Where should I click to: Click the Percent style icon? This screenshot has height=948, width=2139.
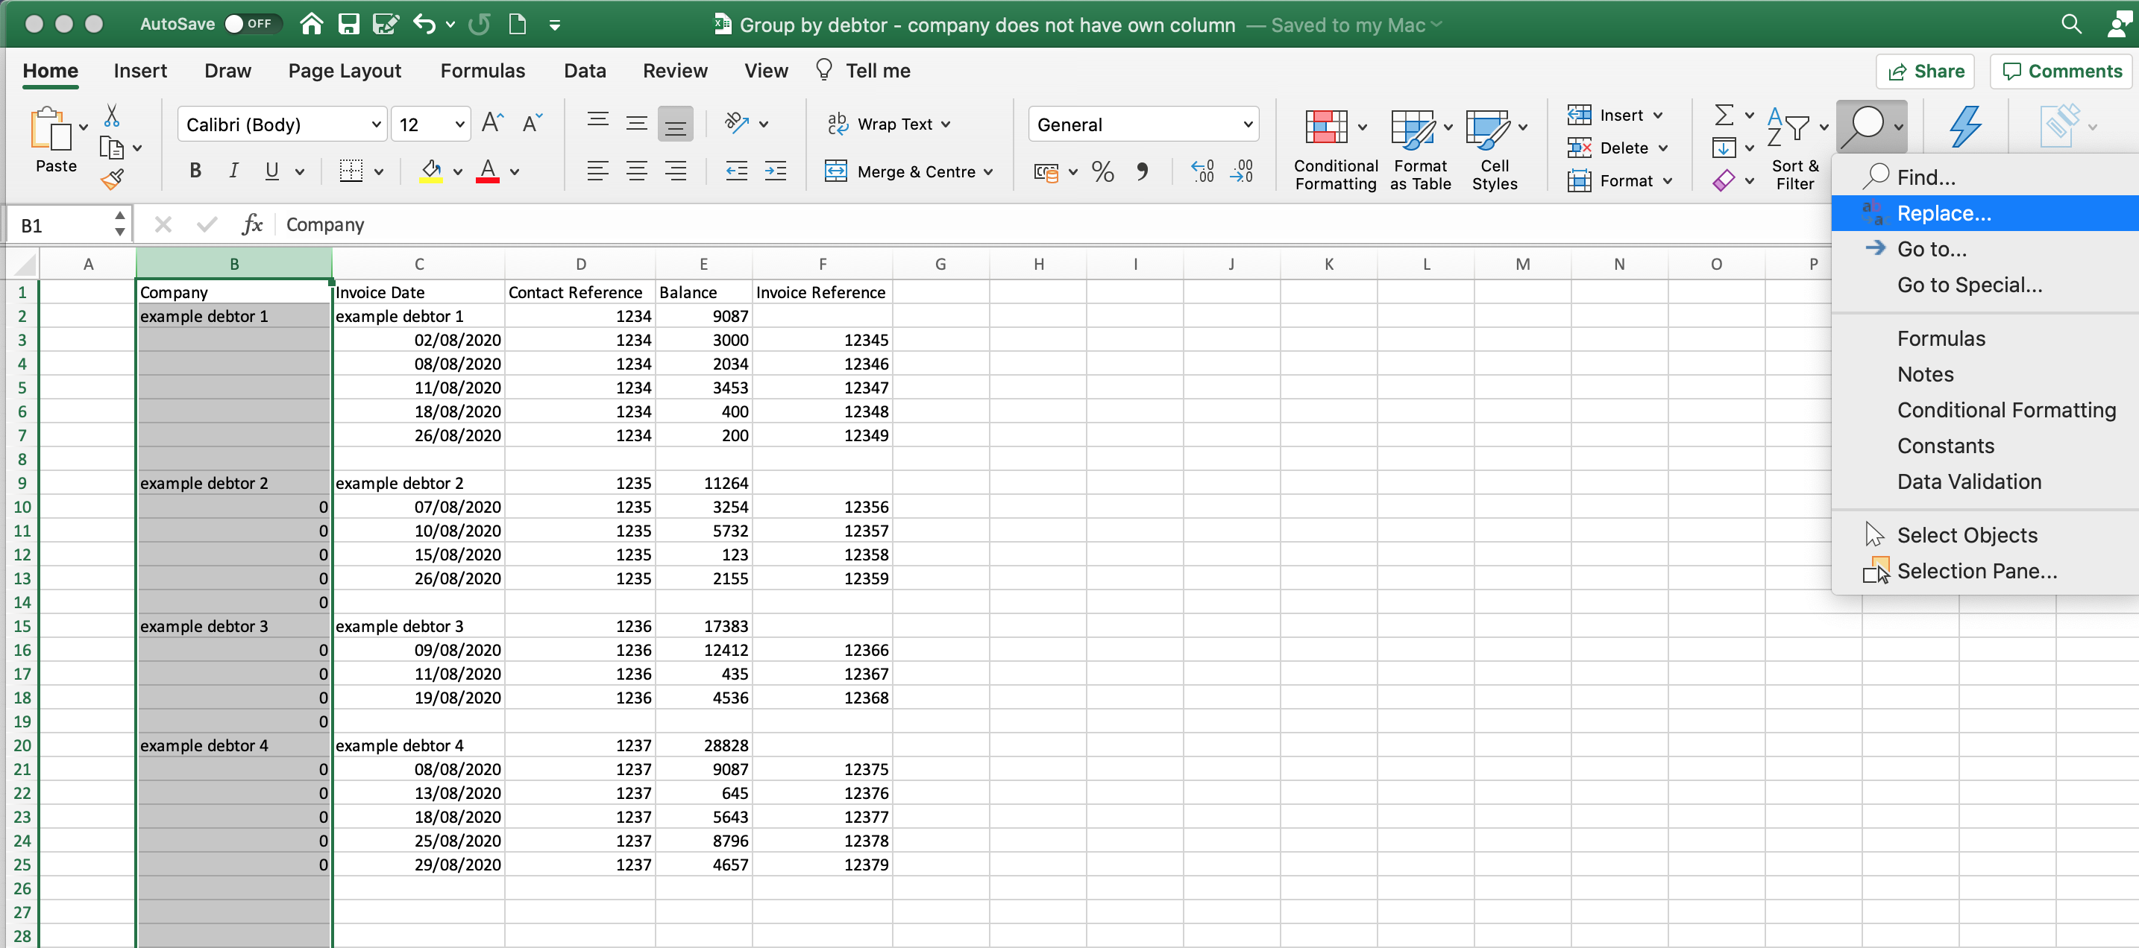pyautogui.click(x=1103, y=172)
